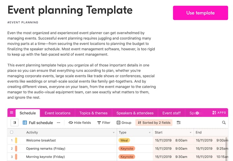
Task: Open the hamburger menu in the table bar
Action: click(12, 113)
